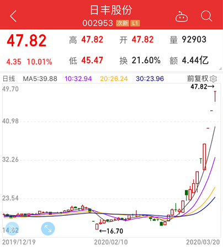Open the search magnifier icon
This screenshot has height=247, width=223.
coord(206,16)
